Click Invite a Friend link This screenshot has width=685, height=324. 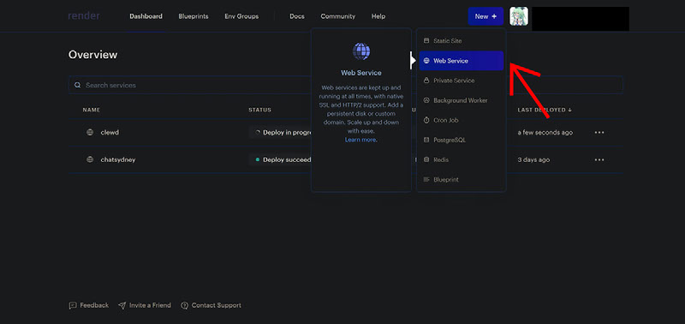tap(145, 305)
